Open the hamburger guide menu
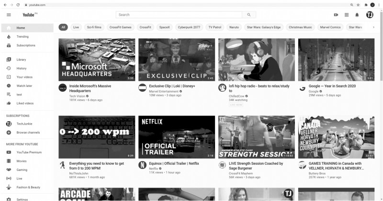383x201 pixels. 9,15
